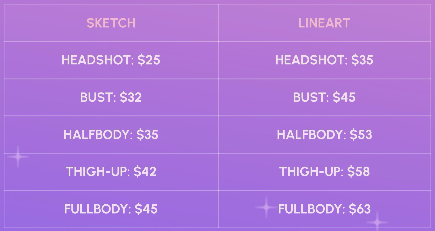Pick the Lineart THIGH-UP: $58 option
The image size is (435, 231).
[324, 172]
